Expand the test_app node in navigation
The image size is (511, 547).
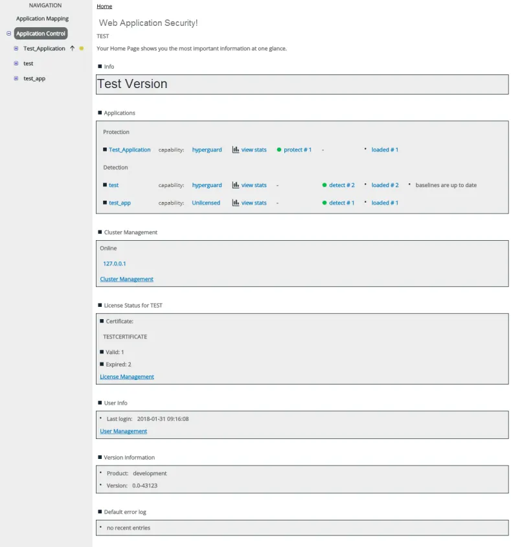coord(16,78)
